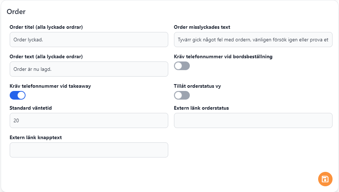This screenshot has width=339, height=192.
Task: Click the "Extern länk knapptext" label text
Action: [x=36, y=137]
